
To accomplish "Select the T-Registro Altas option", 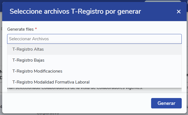I will point(94,49).
